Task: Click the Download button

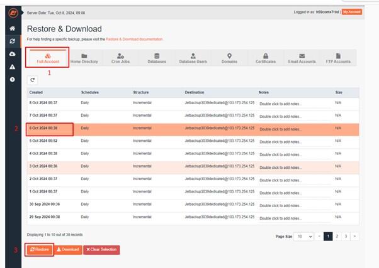Action: click(68, 249)
